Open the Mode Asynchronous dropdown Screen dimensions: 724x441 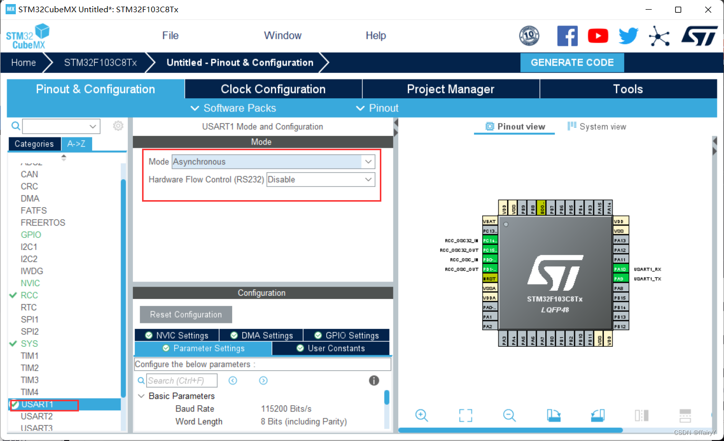pos(273,162)
